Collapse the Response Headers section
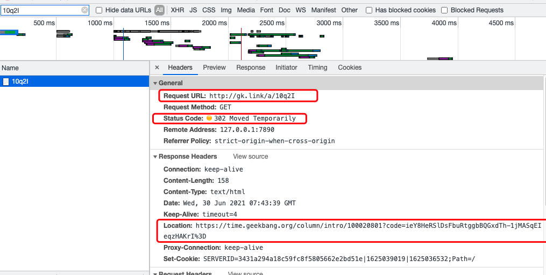The width and height of the screenshot is (546, 275). pos(155,157)
